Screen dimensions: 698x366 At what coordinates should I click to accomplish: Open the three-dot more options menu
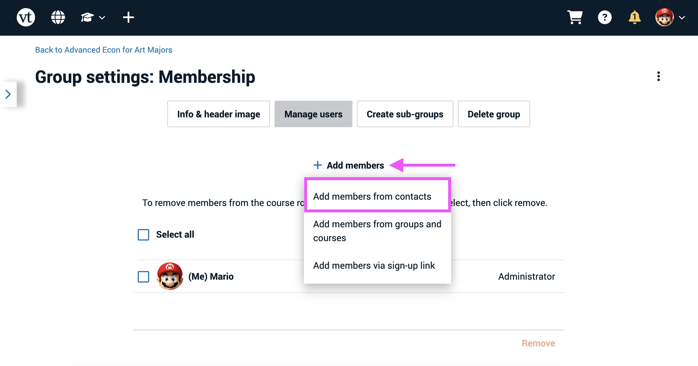coord(659,77)
